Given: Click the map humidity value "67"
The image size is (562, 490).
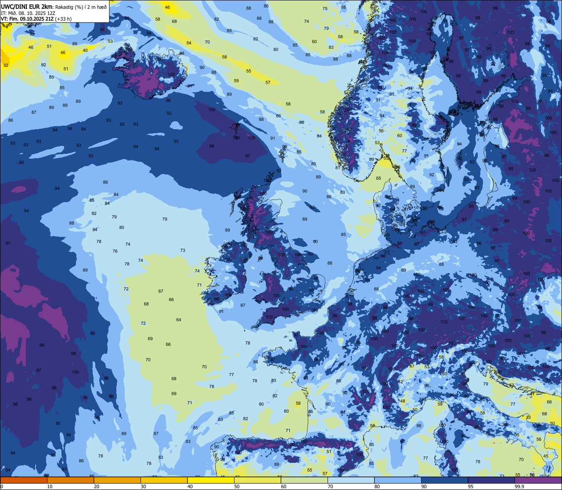Looking at the screenshot, I should [161, 291].
